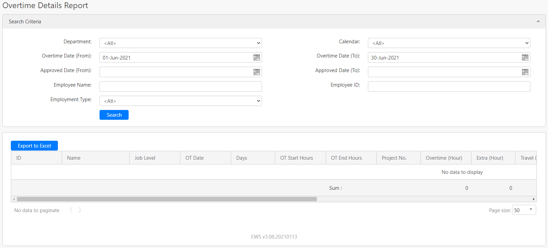Go to previous page chevron
The image size is (548, 248).
(71, 210)
